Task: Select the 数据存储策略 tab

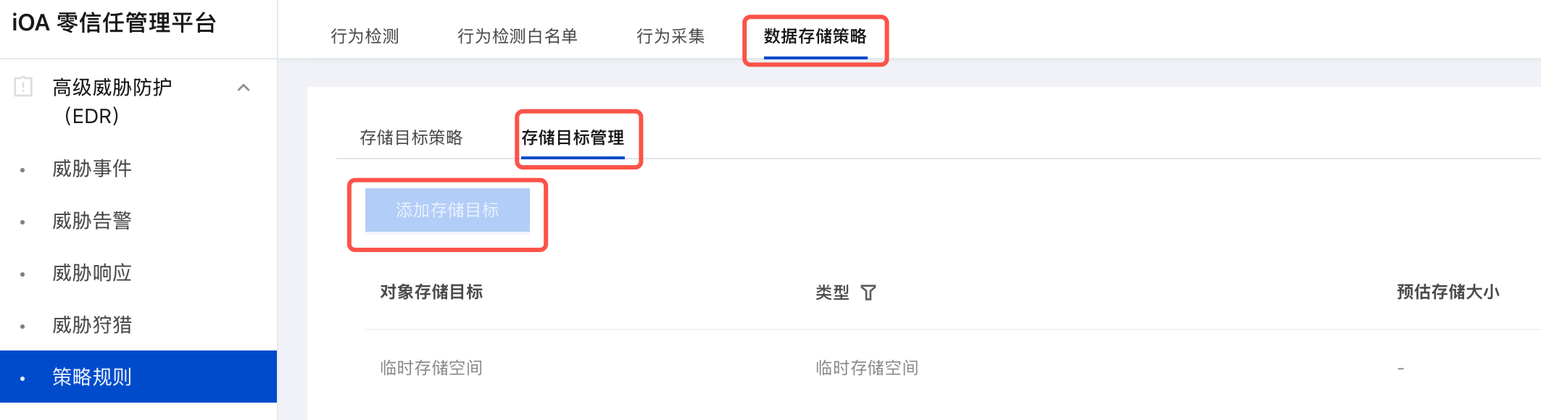Action: point(815,36)
